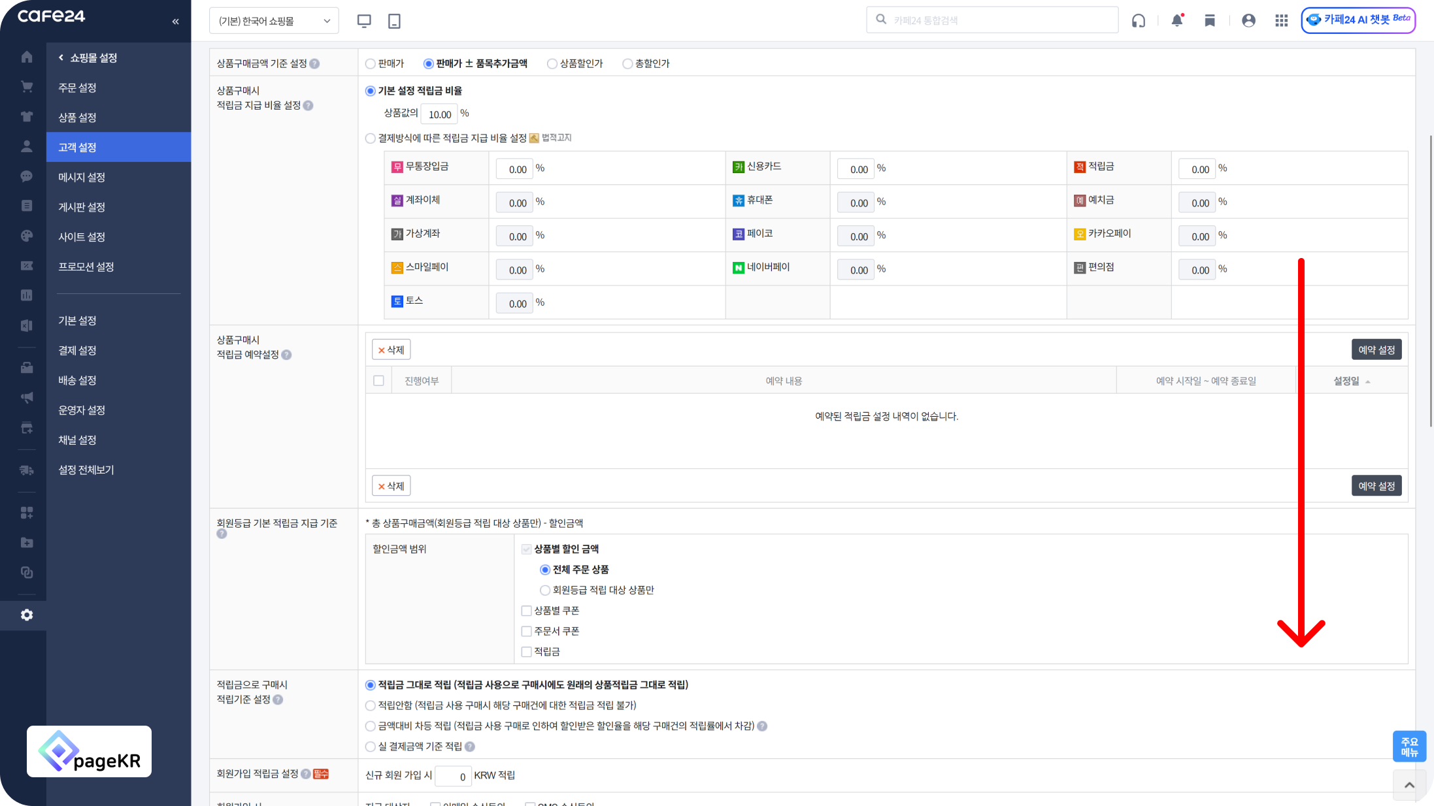Select 적립안함 radio option
The image size is (1434, 806).
[x=371, y=705]
